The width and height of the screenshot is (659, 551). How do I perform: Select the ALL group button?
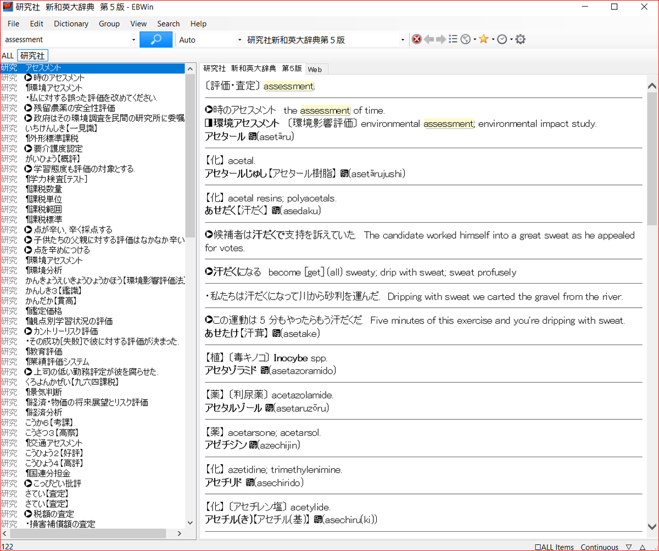[8, 55]
